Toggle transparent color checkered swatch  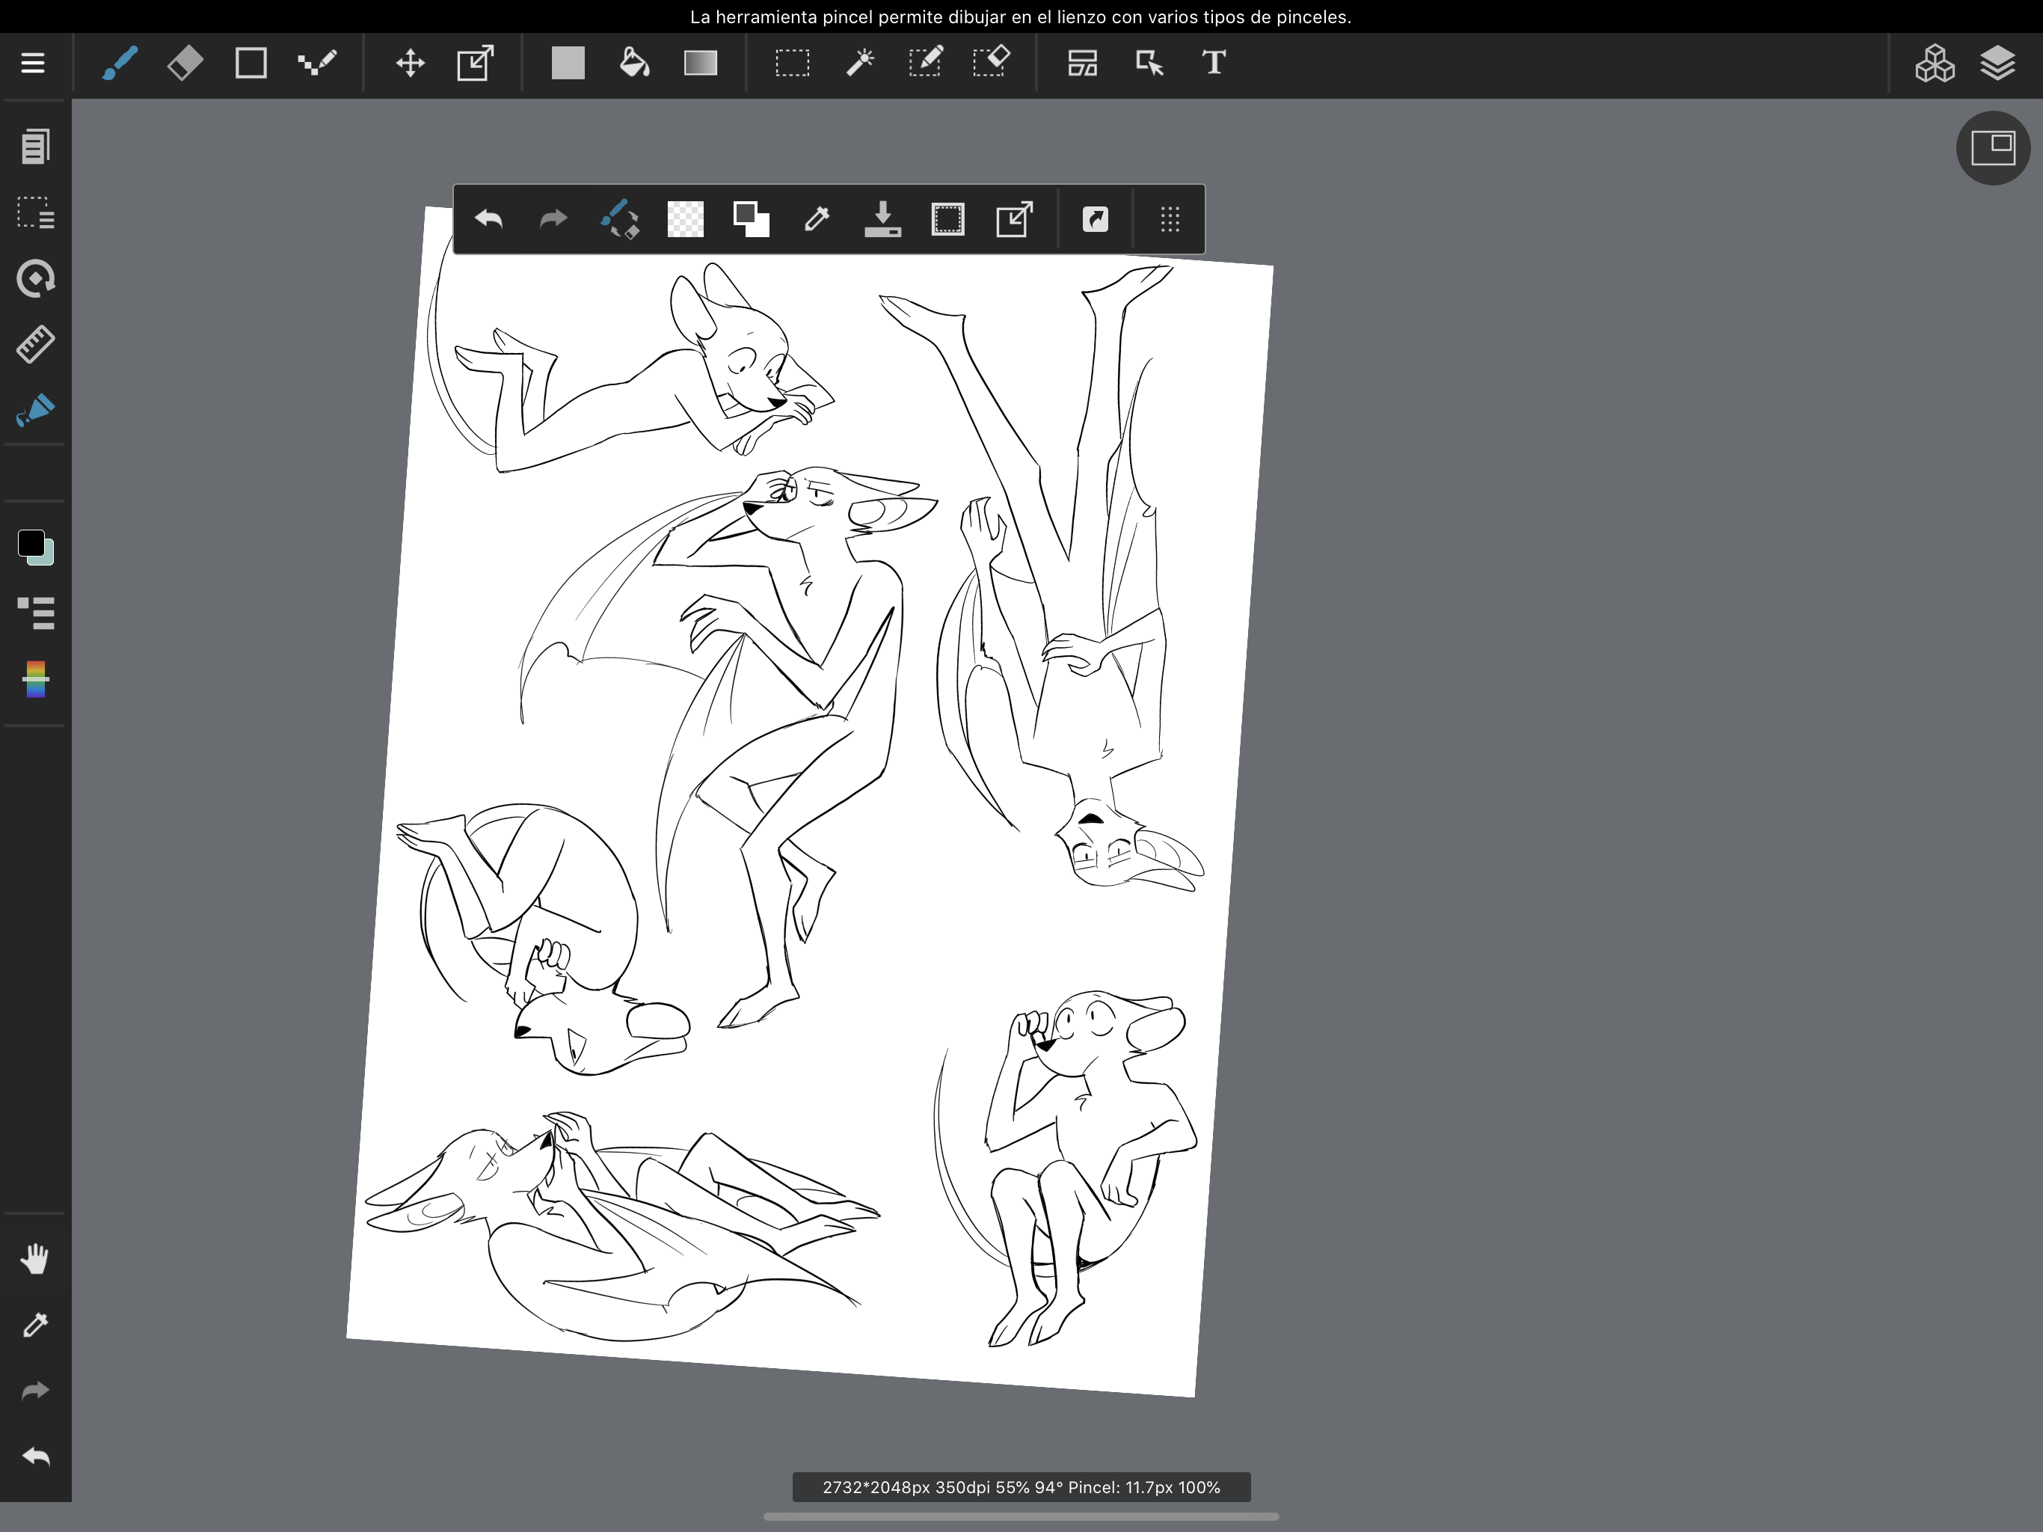coord(685,220)
